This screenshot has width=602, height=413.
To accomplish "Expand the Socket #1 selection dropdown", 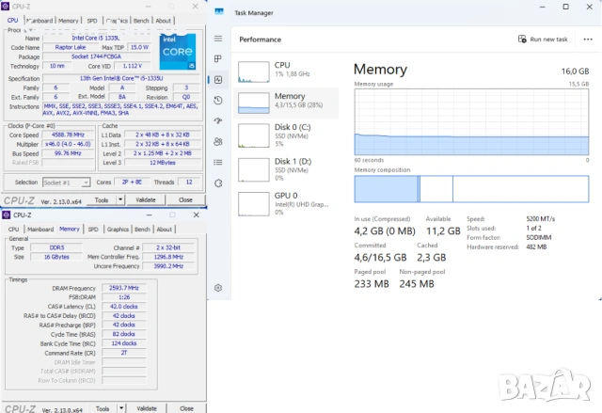I will (x=66, y=182).
